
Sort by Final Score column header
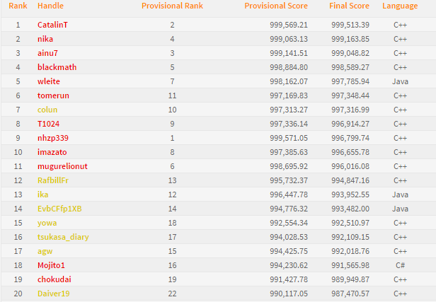point(349,6)
